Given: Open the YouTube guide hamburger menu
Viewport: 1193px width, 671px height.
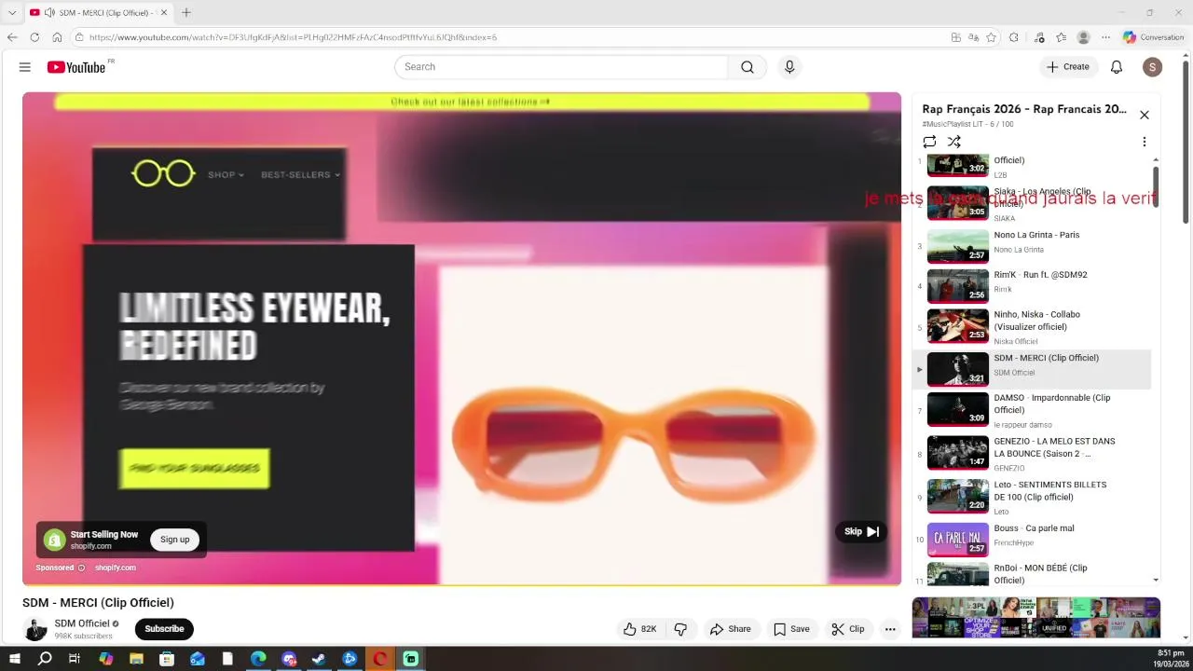Looking at the screenshot, I should tap(25, 67).
